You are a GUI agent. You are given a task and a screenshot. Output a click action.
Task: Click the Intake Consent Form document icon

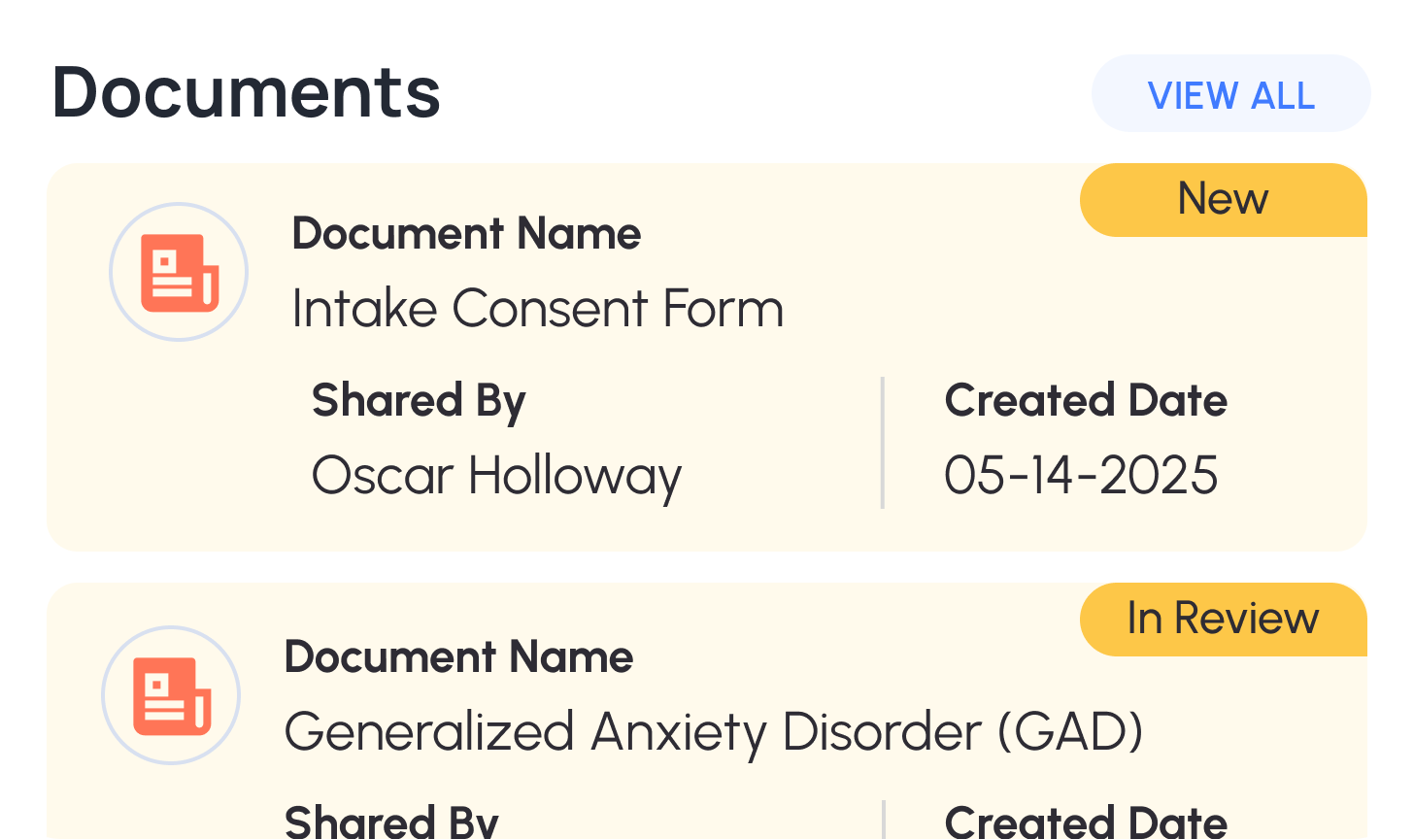tap(179, 272)
